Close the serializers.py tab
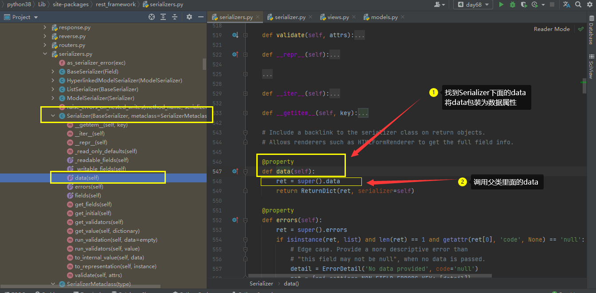This screenshot has height=293, width=596. pos(258,17)
